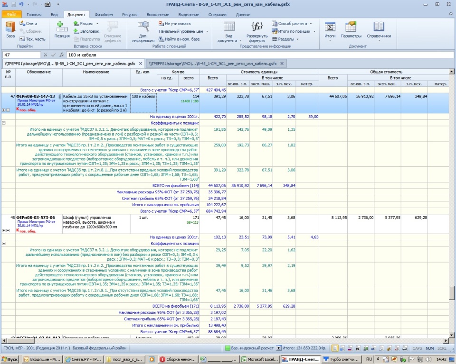Toggle the Не учитывать option
This screenshot has width=456, height=364.
pyautogui.click(x=174, y=23)
